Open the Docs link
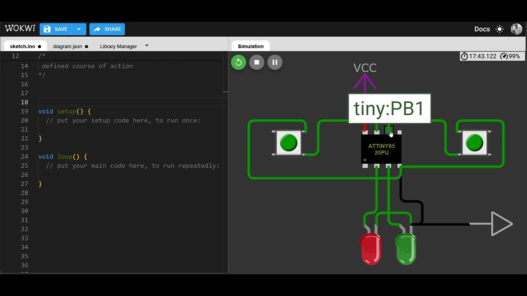This screenshot has width=527, height=296. click(482, 29)
